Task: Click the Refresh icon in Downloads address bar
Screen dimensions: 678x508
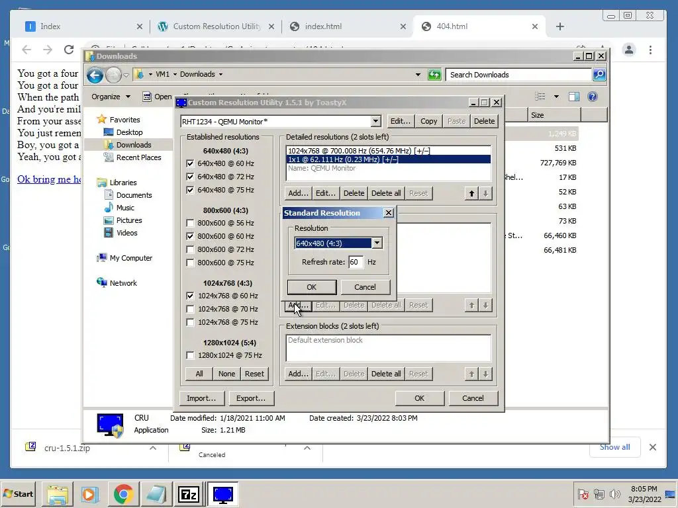Action: click(434, 75)
